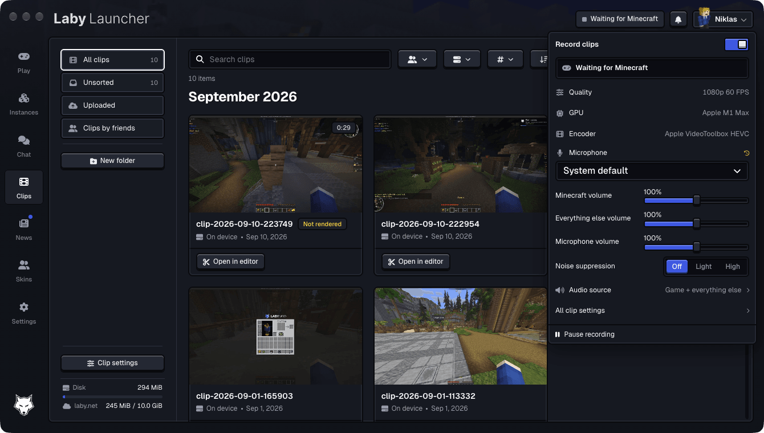The width and height of the screenshot is (764, 433).
Task: Click the magnifier icon in search
Action: [x=200, y=59]
